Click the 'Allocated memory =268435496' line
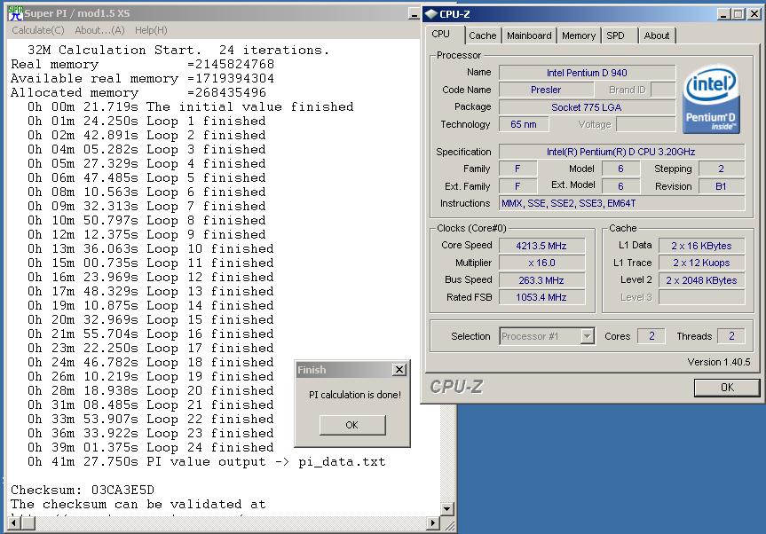Screen dimensions: 766x534 point(138,93)
